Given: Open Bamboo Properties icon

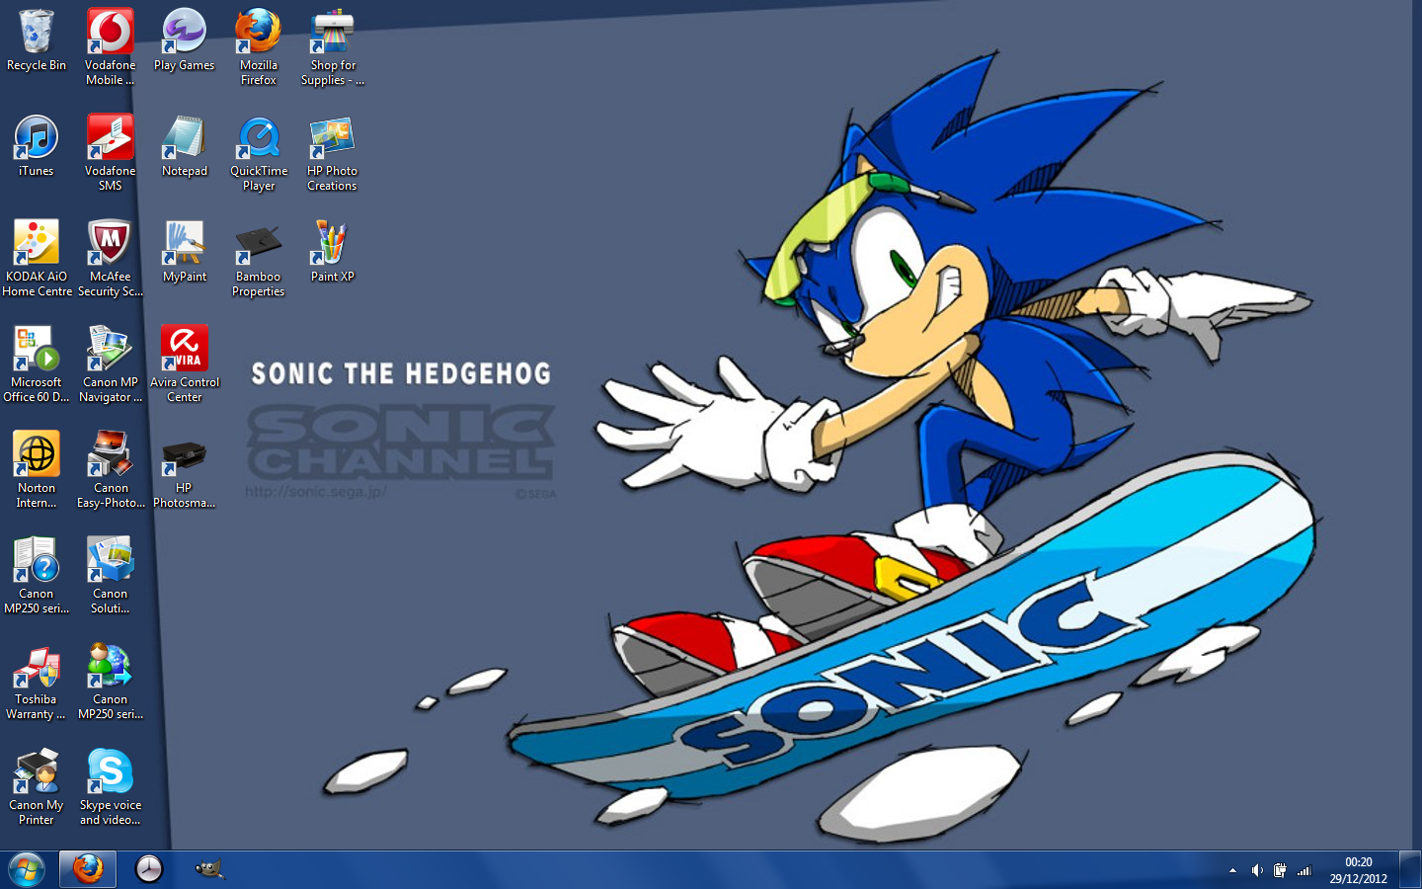Looking at the screenshot, I should click(258, 259).
